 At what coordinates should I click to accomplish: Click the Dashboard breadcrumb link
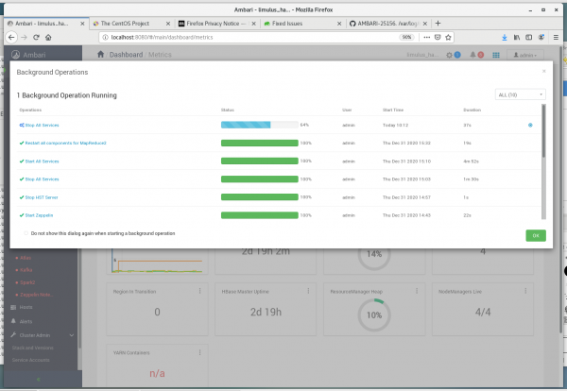click(x=126, y=55)
